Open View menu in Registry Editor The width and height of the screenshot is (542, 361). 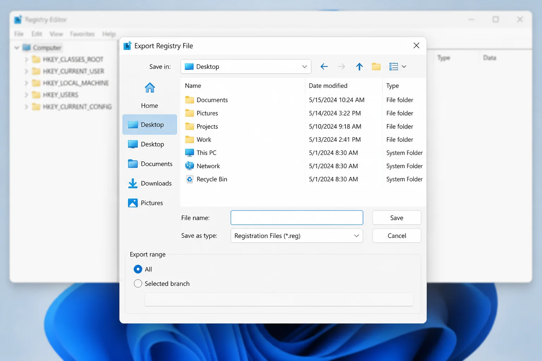coord(56,34)
